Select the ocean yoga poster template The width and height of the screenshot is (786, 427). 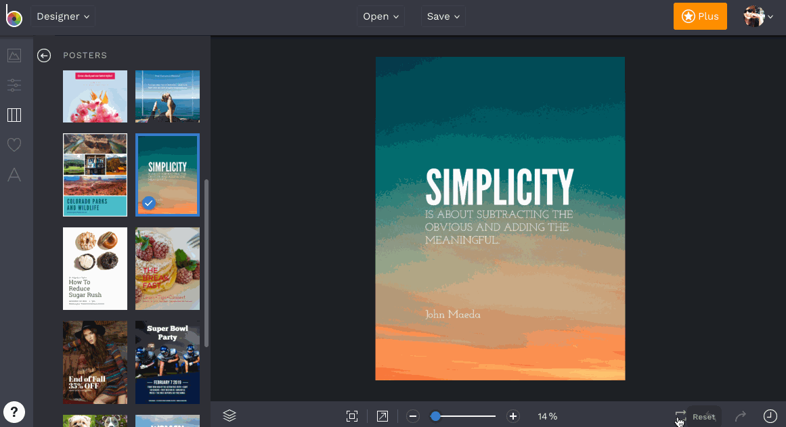click(x=167, y=96)
